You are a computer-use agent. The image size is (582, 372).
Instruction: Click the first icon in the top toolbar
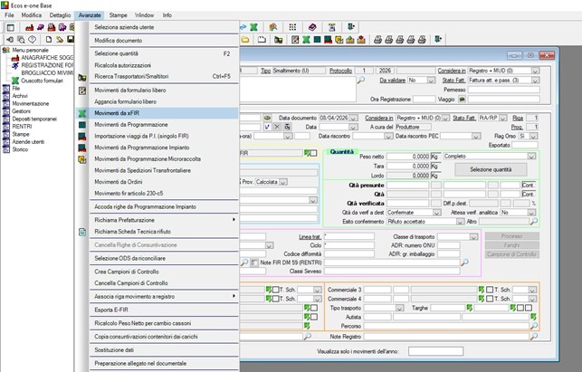(10, 28)
